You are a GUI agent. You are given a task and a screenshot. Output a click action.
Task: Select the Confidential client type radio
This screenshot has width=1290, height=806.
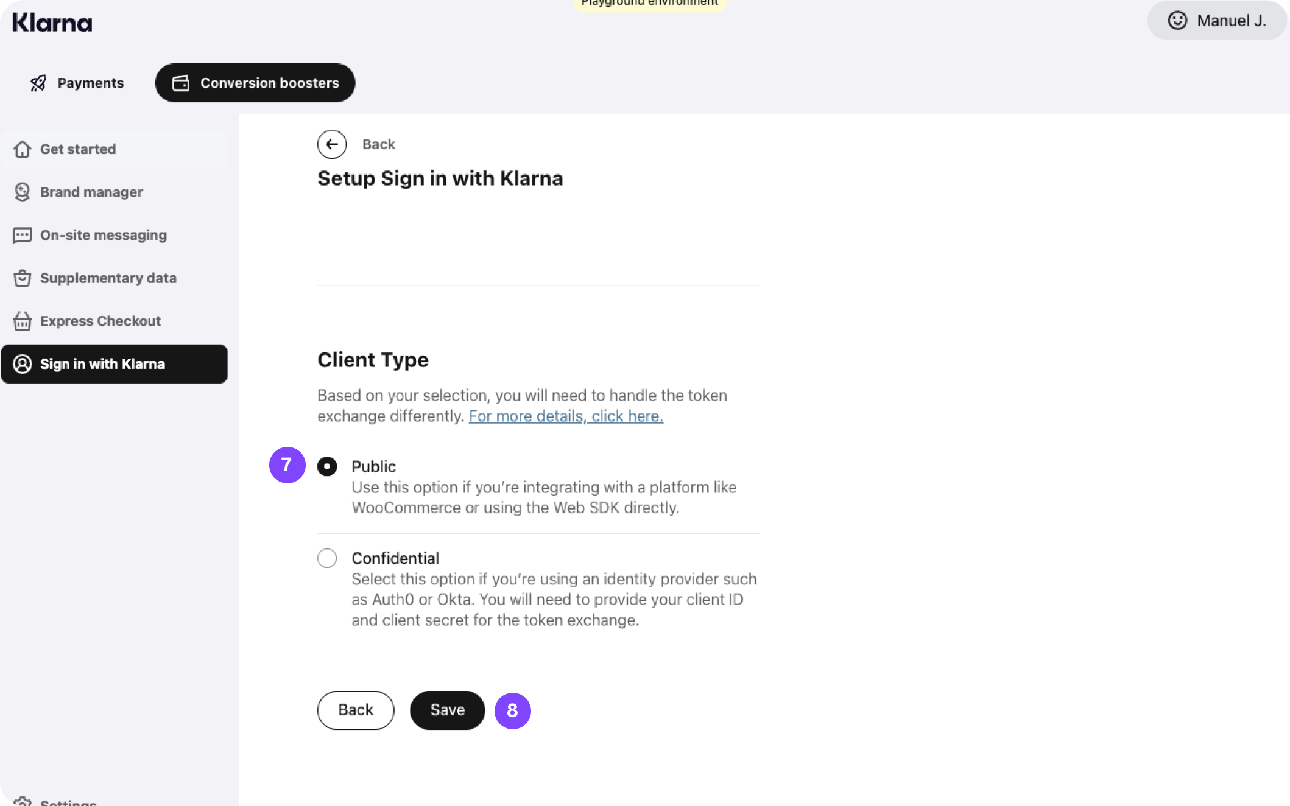click(x=327, y=558)
